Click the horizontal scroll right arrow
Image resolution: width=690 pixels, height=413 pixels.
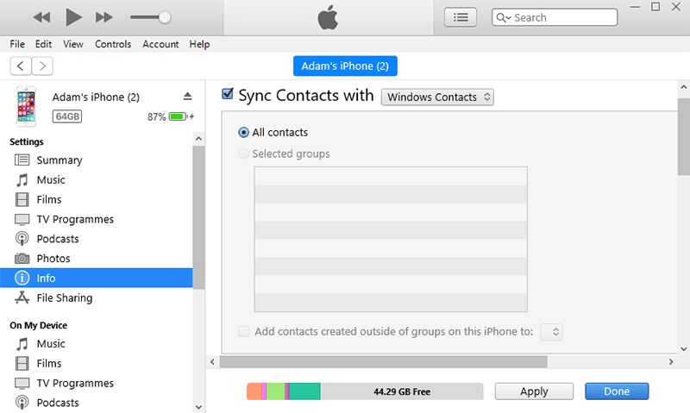coord(671,362)
